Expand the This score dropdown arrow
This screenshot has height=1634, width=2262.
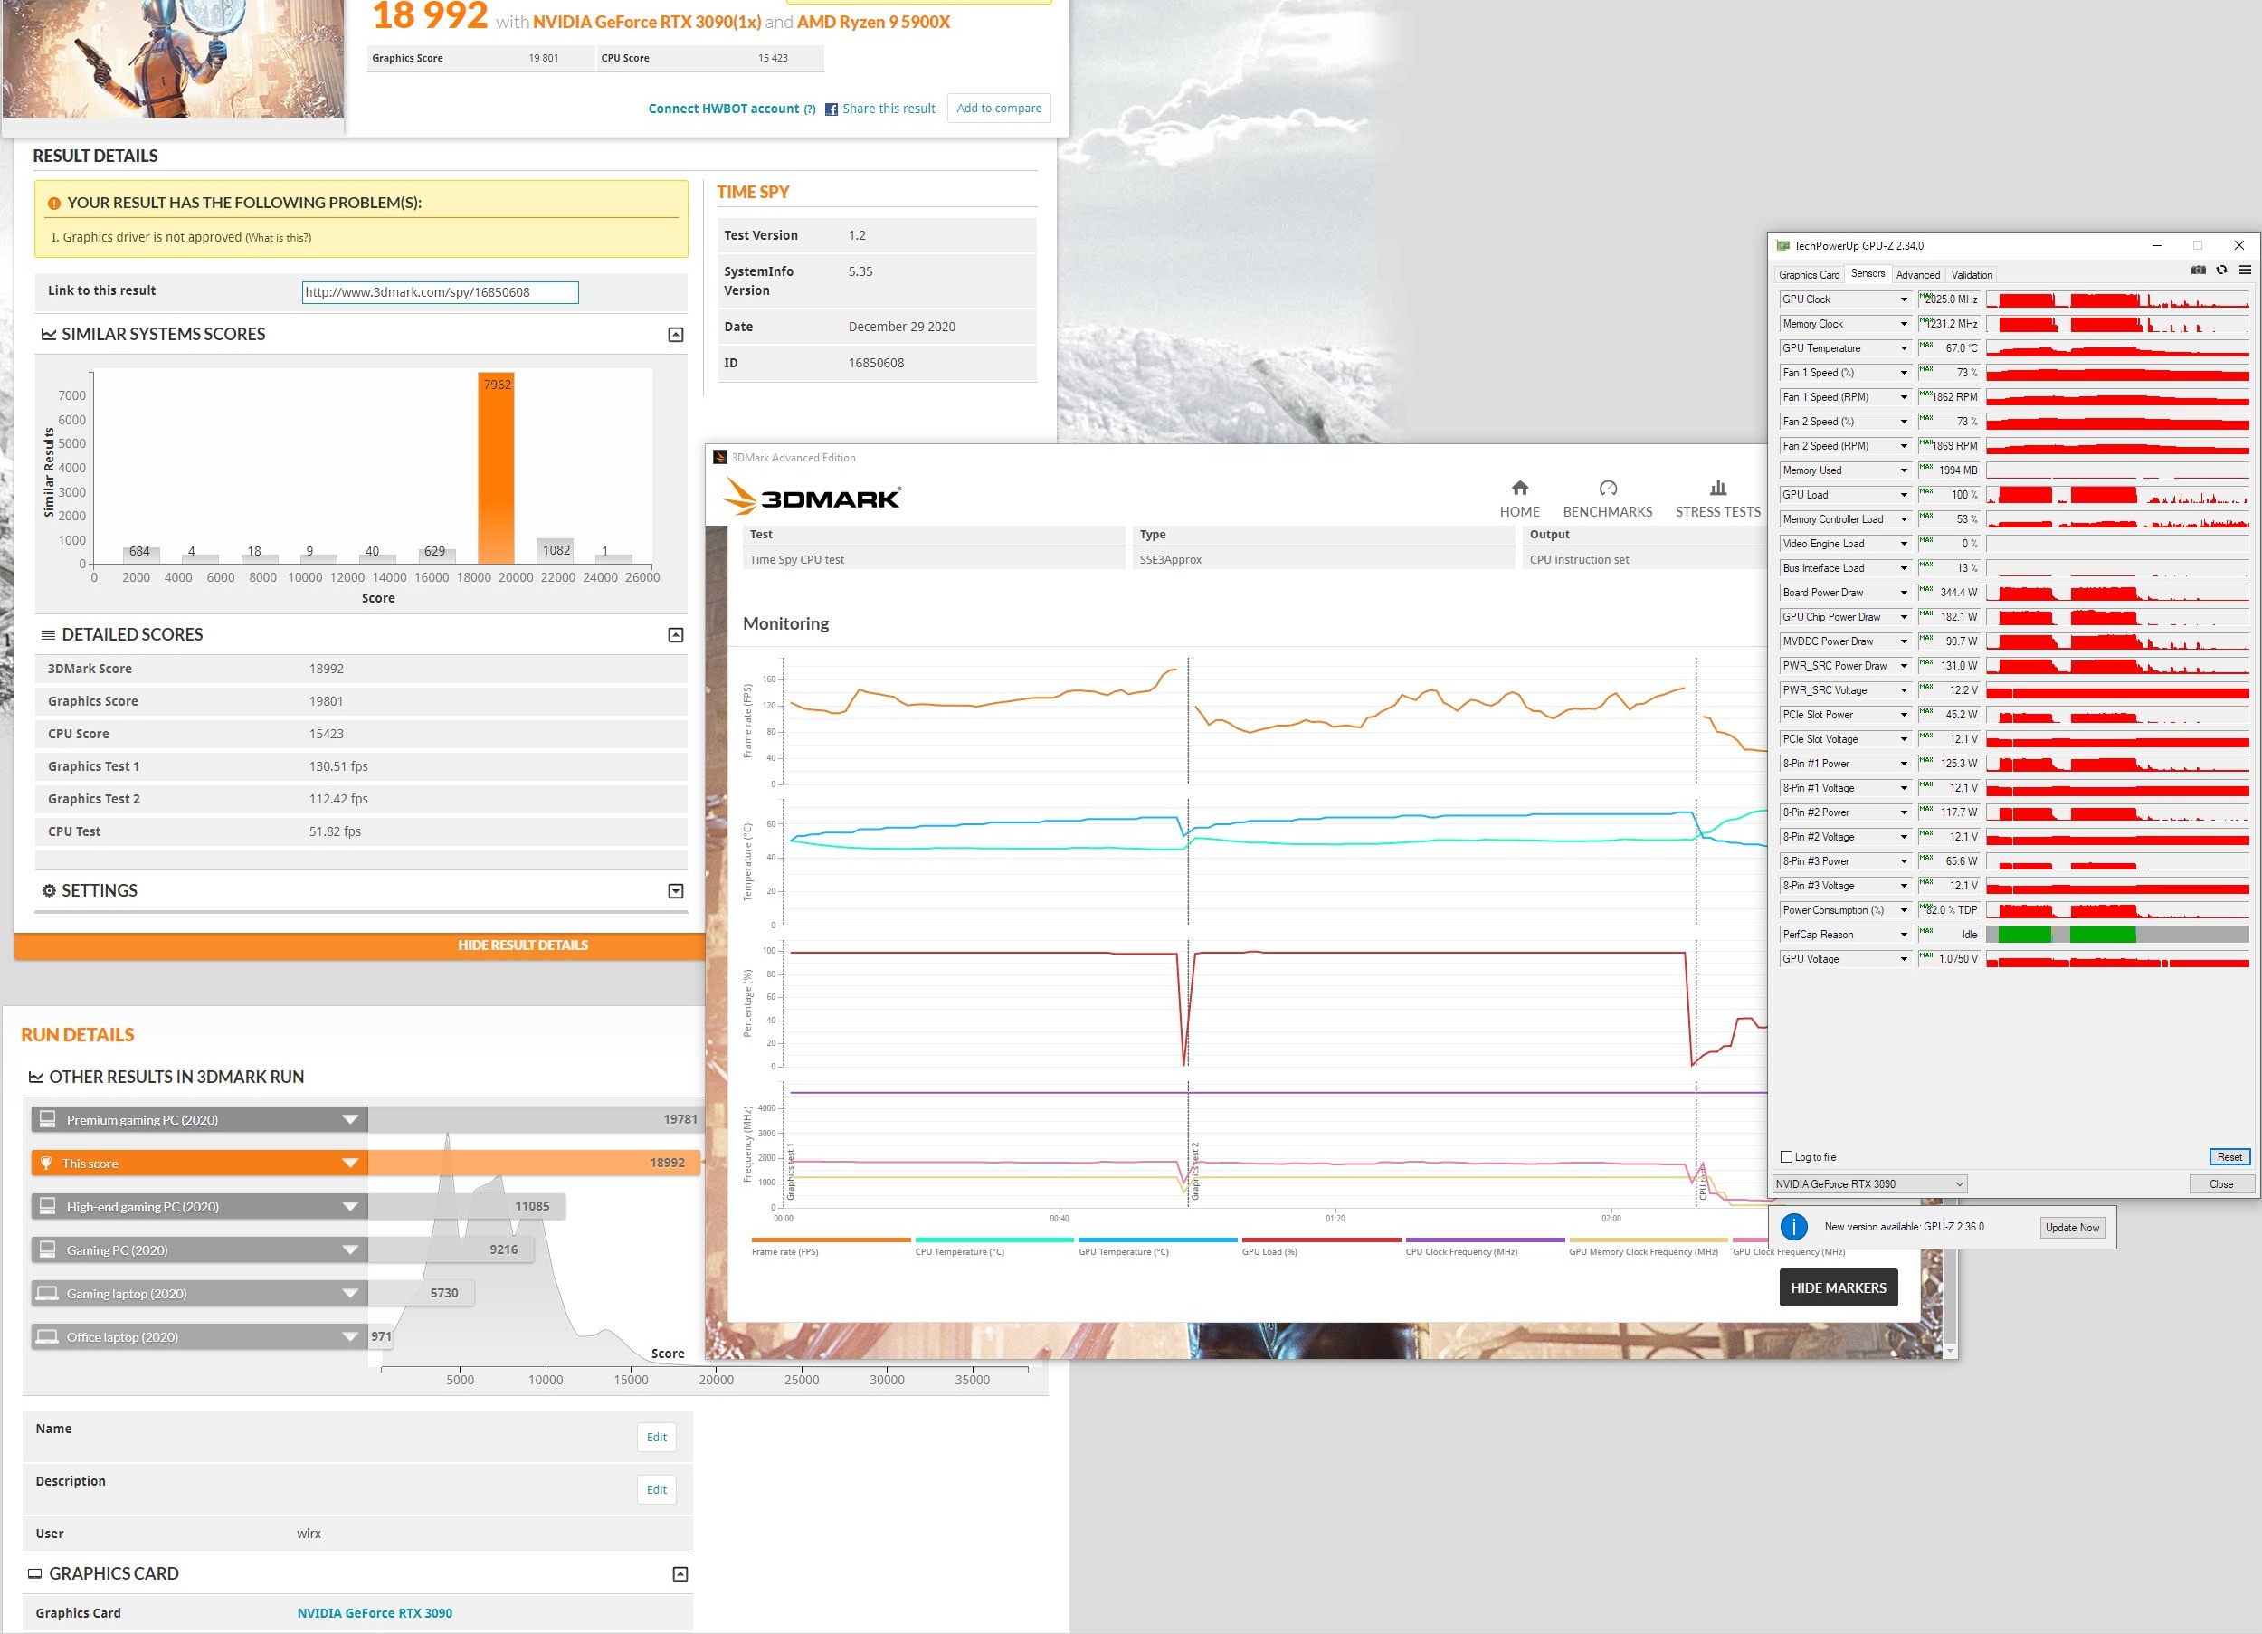click(x=350, y=1162)
